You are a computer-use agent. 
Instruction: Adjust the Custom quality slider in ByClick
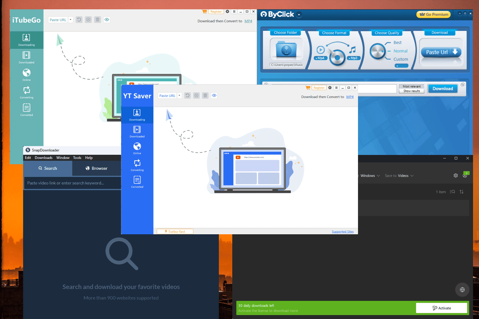pyautogui.click(x=401, y=65)
